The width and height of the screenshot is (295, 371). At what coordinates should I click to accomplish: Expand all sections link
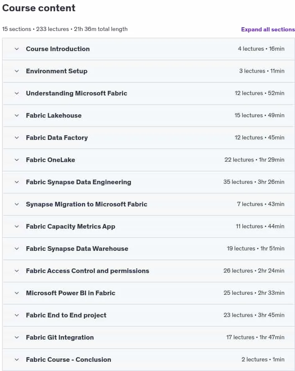click(x=268, y=29)
